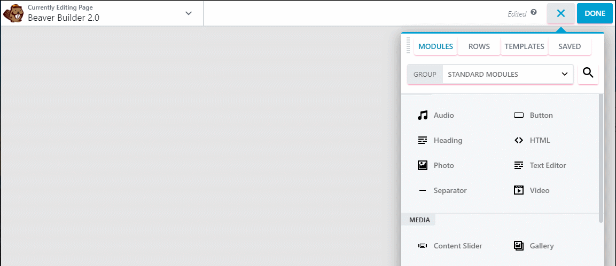Click the Content Slider module icon
Screen dimensions: 616x266
click(x=423, y=246)
